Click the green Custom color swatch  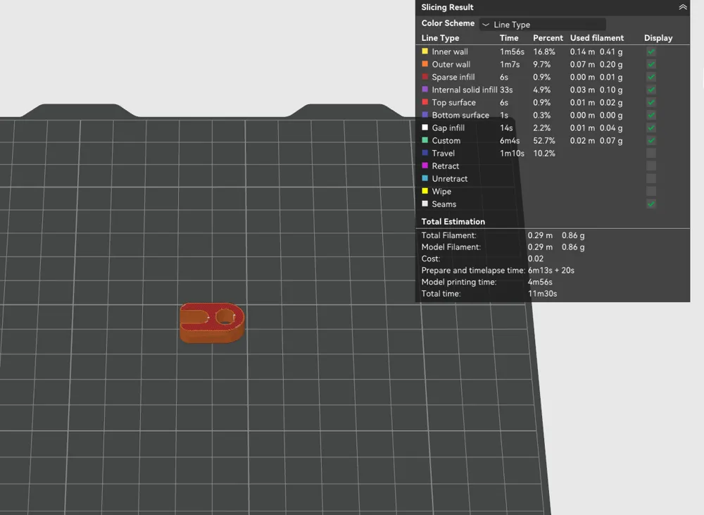(x=425, y=140)
